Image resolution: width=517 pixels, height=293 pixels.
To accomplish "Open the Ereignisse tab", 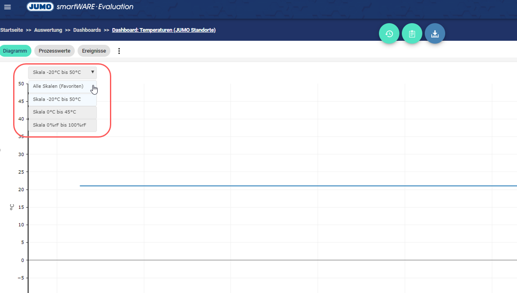I will click(94, 51).
